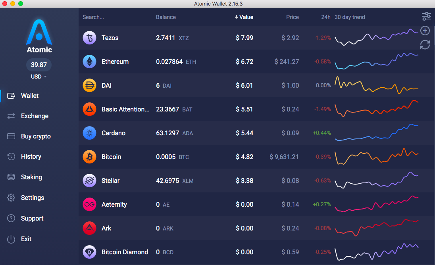This screenshot has height=265, width=435.
Task: Click the +0.27% Aeternity change
Action: point(322,205)
